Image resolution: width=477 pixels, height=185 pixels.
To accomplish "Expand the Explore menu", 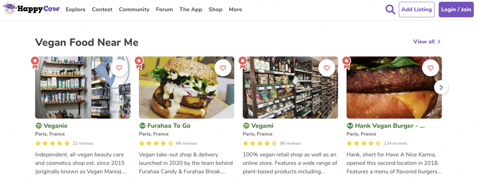I will (75, 9).
